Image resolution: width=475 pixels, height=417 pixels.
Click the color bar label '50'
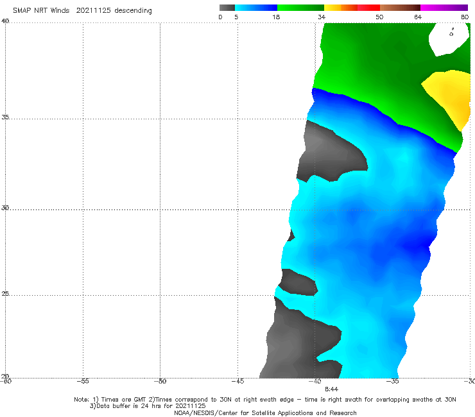tap(379, 17)
